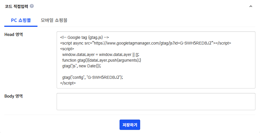Click the Body 영역 label
Screen dimensions: 260x133
tap(13, 96)
